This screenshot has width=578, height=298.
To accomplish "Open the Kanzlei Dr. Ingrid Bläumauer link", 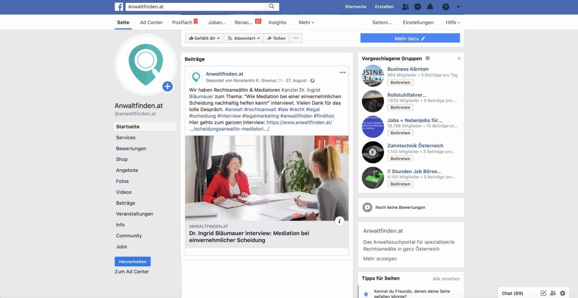I will point(301,90).
